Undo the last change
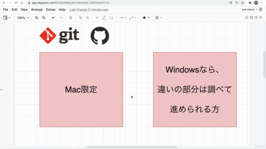The height and width of the screenshot is (149, 266). coord(54,18)
